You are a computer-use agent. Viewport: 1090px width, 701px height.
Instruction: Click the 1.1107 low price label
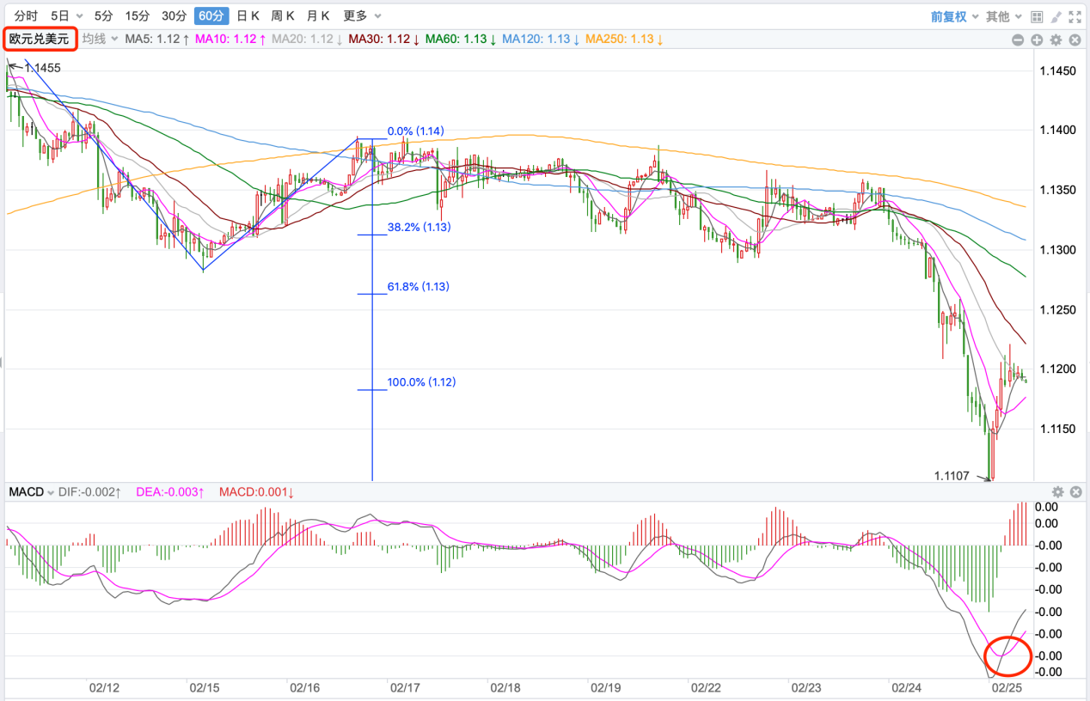coord(952,475)
